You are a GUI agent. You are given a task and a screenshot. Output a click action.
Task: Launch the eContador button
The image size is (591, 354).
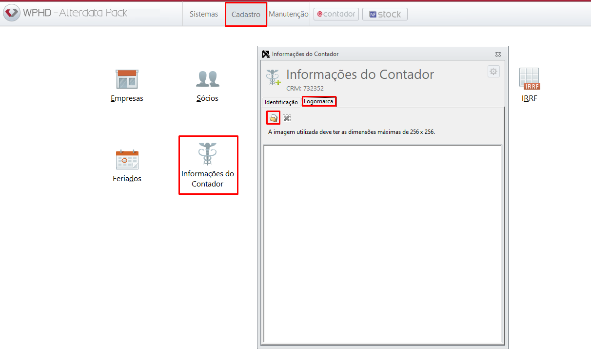coord(336,14)
